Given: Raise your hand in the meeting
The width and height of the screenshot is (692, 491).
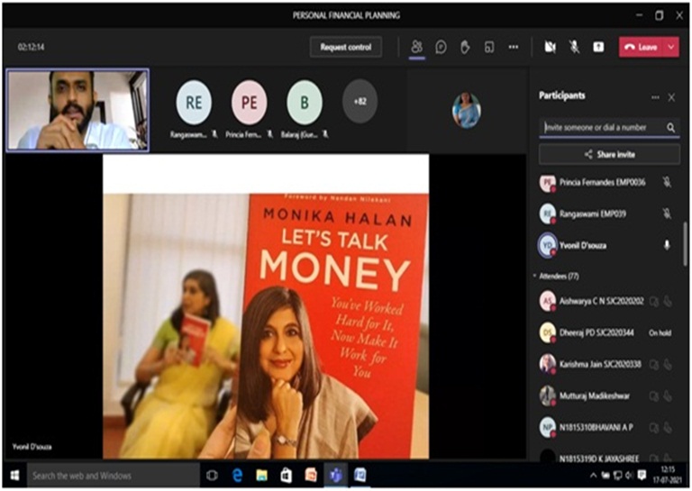Looking at the screenshot, I should (x=465, y=47).
